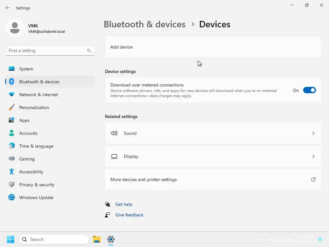Click Bluetooth & devices breadcrumb heading
This screenshot has width=329, height=247.
(x=145, y=24)
